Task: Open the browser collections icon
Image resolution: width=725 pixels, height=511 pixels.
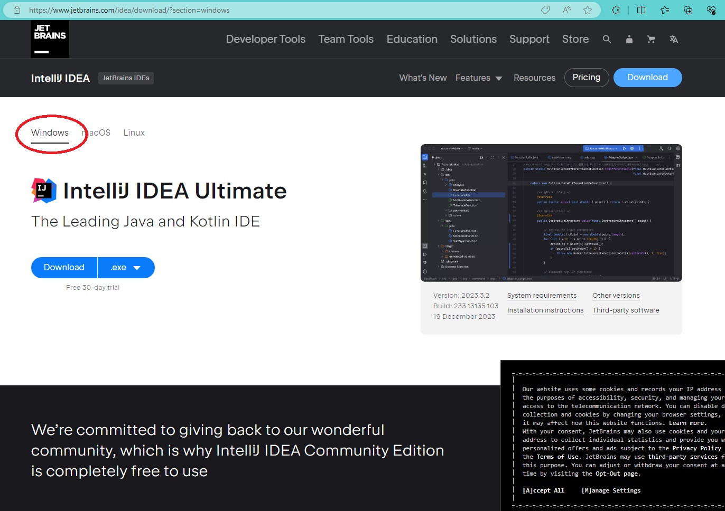Action: pyautogui.click(x=688, y=10)
